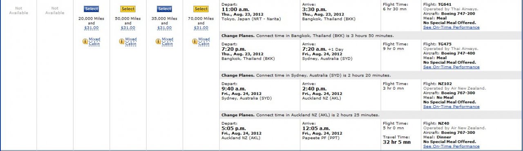Open $31.00 fee link under 35,000 Miles

click(x=164, y=28)
